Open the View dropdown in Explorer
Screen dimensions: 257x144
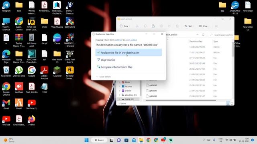(204, 26)
